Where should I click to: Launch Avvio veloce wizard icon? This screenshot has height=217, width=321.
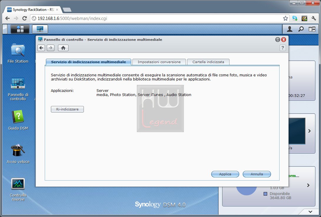18,154
